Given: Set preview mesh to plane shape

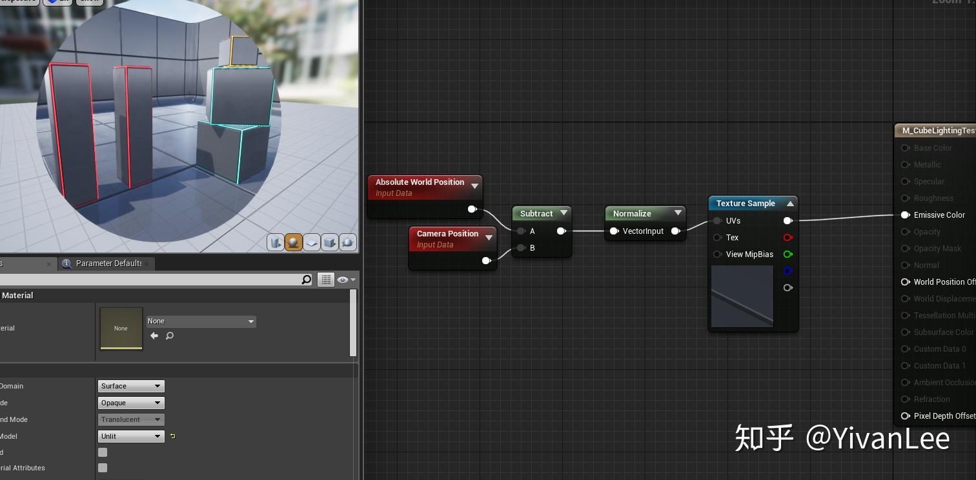Looking at the screenshot, I should point(312,242).
